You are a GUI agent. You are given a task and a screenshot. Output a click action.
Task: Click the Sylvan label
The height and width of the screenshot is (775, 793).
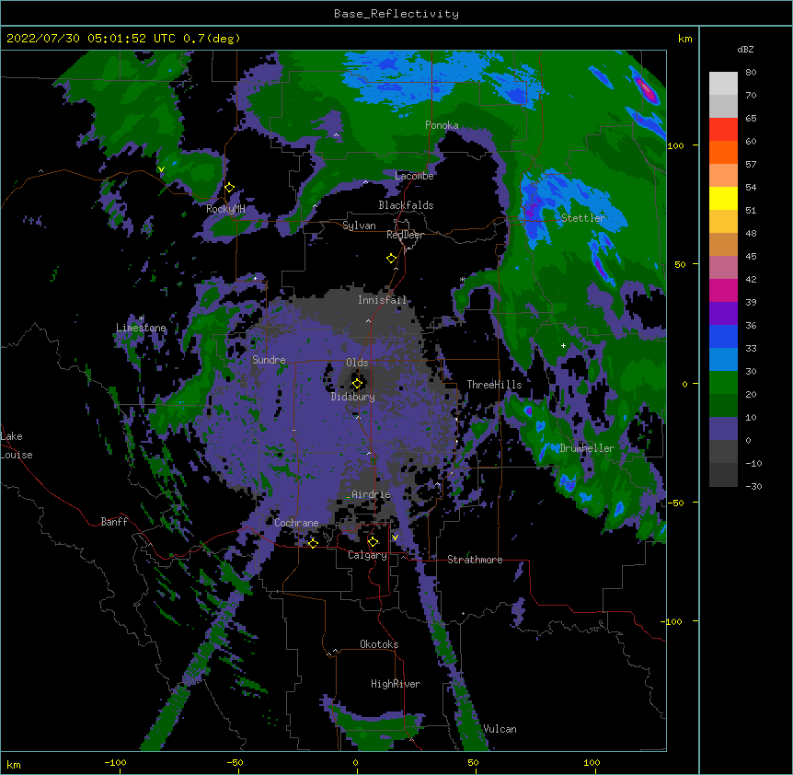359,226
